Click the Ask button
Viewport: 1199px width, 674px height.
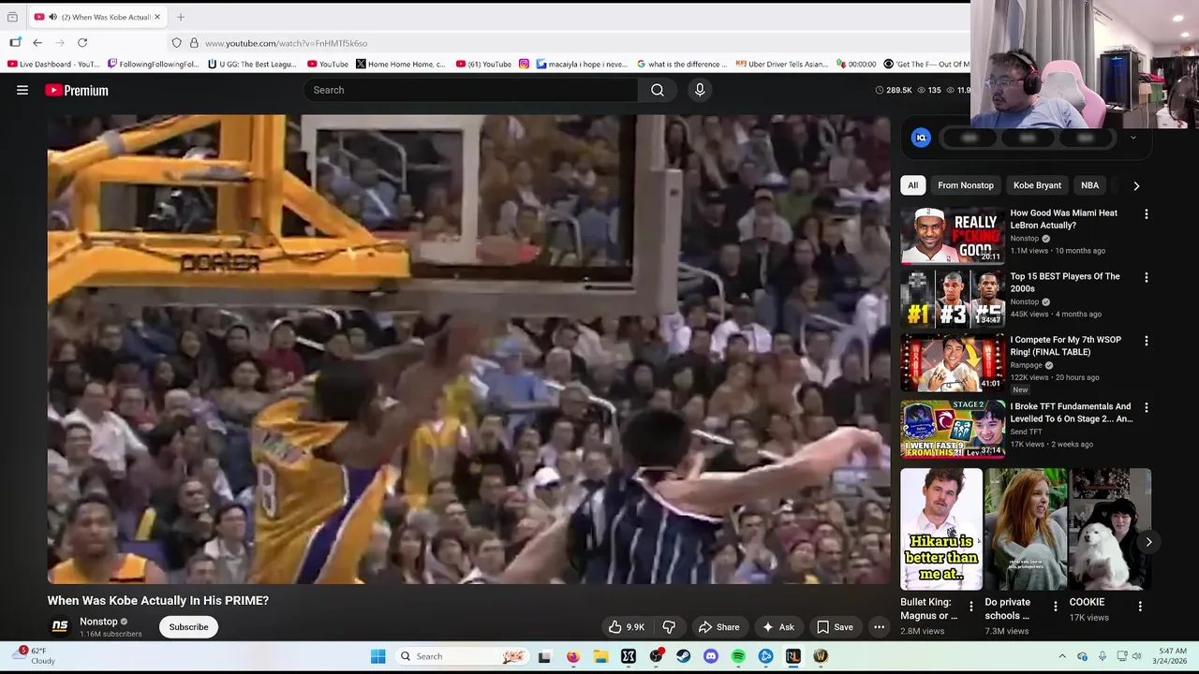pos(777,627)
